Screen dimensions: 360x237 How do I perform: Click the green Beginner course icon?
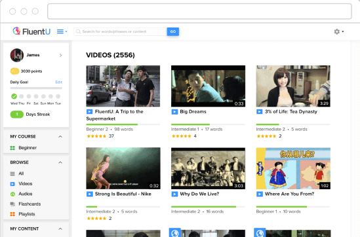(12, 148)
